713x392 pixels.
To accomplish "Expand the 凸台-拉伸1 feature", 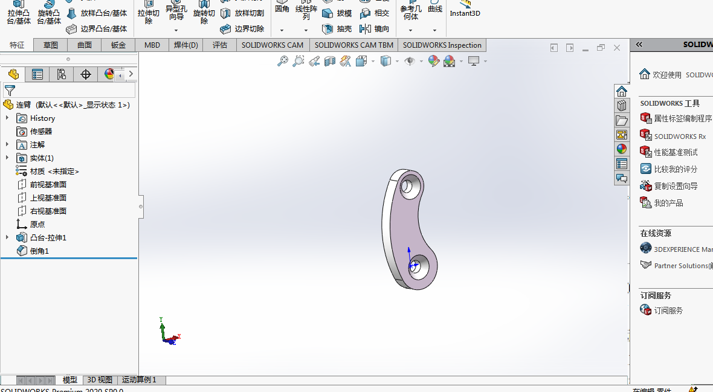I will (7, 237).
